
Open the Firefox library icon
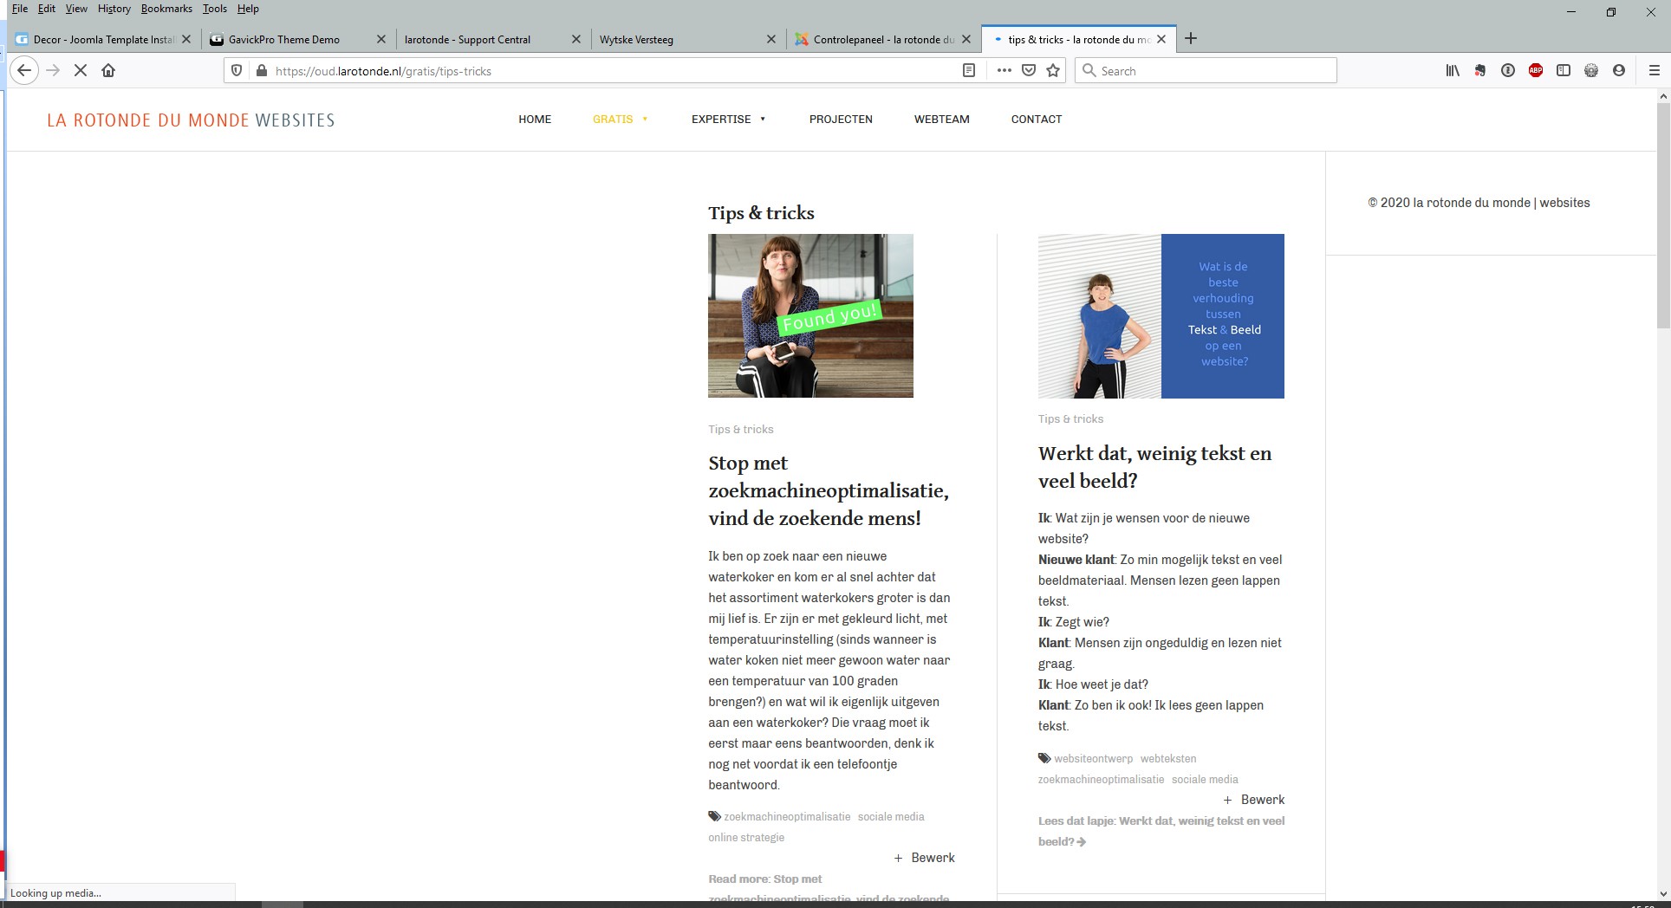[1453, 71]
